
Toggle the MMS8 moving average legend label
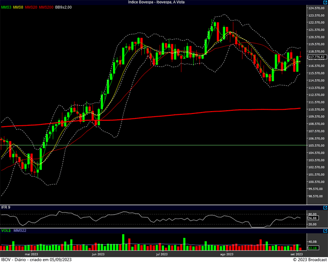tap(18, 8)
